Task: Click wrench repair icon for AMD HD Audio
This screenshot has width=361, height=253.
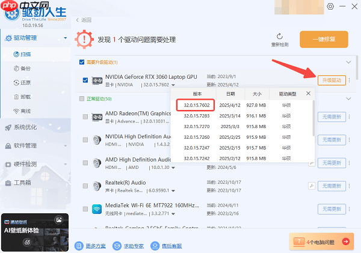Action: click(312, 163)
